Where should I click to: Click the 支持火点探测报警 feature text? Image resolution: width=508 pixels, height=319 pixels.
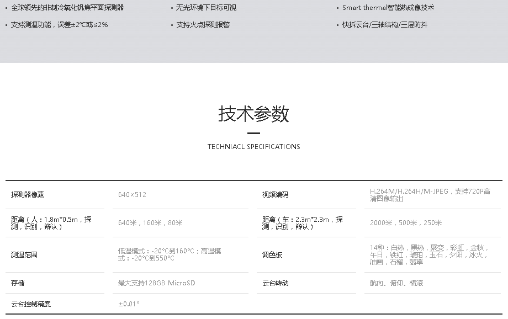point(203,25)
